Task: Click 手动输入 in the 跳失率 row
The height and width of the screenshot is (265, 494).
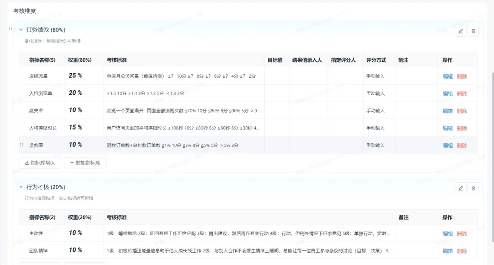Action: tap(375, 111)
